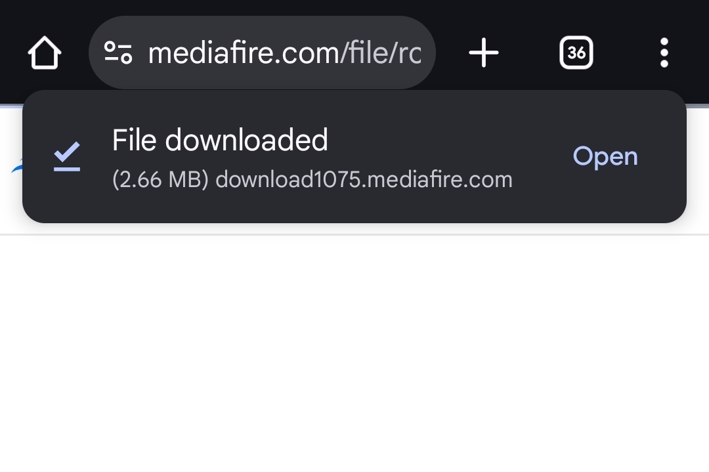Tap the page header strip below notification

pyautogui.click(x=354, y=228)
